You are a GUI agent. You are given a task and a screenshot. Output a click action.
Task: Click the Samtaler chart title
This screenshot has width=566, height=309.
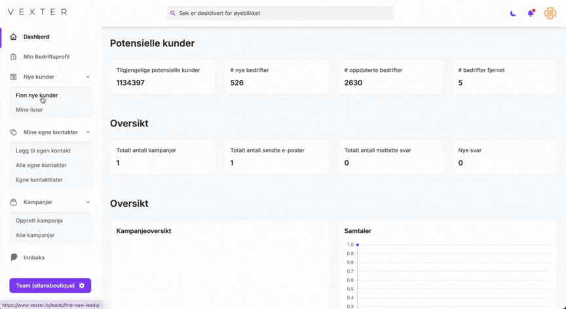pos(358,231)
